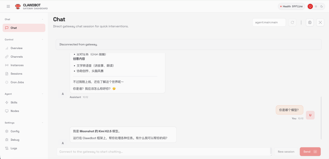
Task: Click the GATEWAY DASHBOARD subtitle text
Action: click(x=35, y=9)
